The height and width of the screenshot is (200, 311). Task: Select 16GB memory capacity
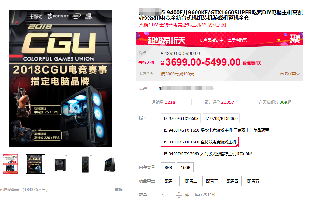click(x=185, y=167)
